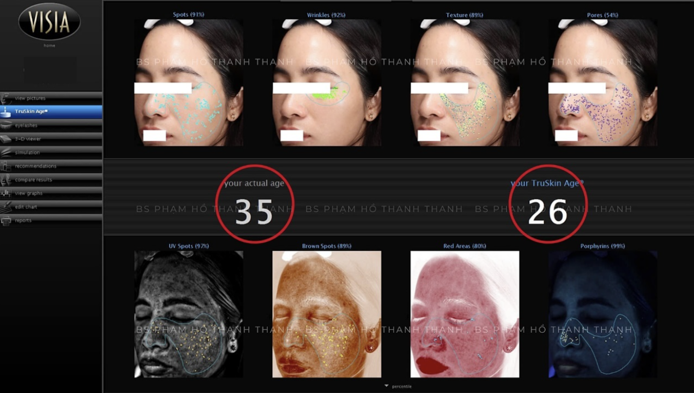694x393 pixels.
Task: Select the Texture face thumbnail
Action: tap(465, 82)
